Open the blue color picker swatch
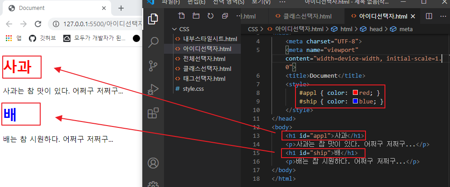Image resolution: width=450 pixels, height=187 pixels. [x=355, y=101]
